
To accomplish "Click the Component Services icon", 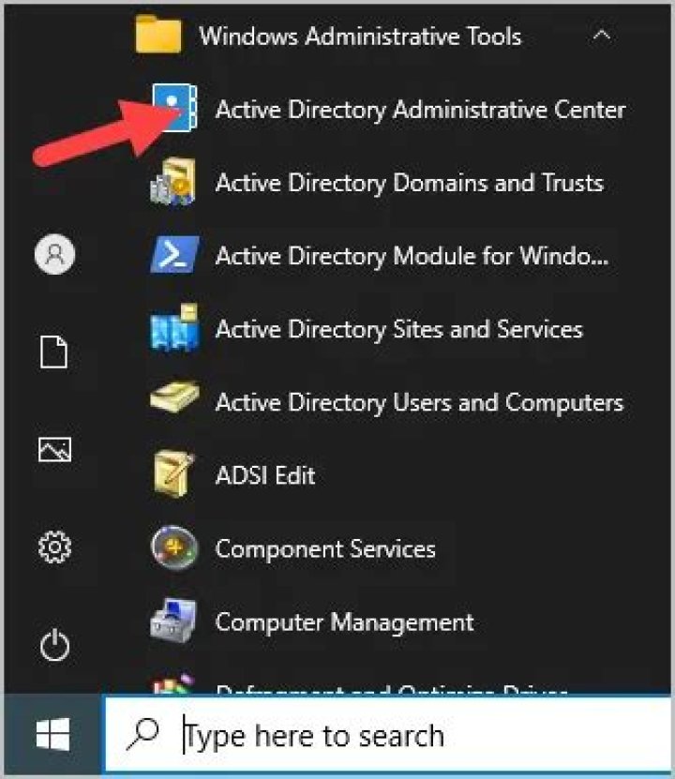I will click(174, 548).
